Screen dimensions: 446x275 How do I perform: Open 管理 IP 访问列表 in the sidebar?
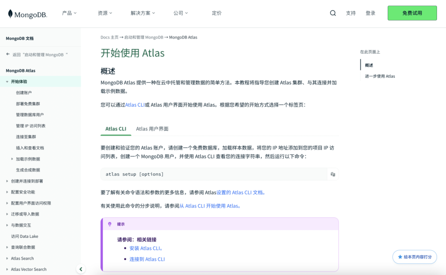coord(31,126)
